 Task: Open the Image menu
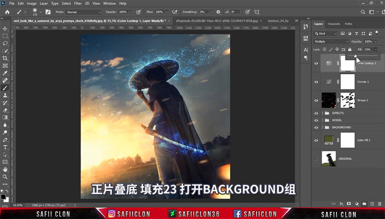click(31, 4)
